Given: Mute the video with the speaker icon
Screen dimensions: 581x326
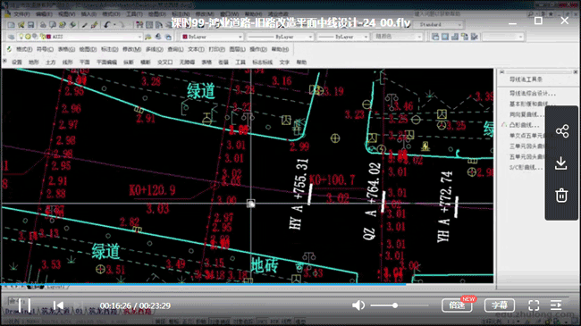Looking at the screenshot, I should coord(358,305).
